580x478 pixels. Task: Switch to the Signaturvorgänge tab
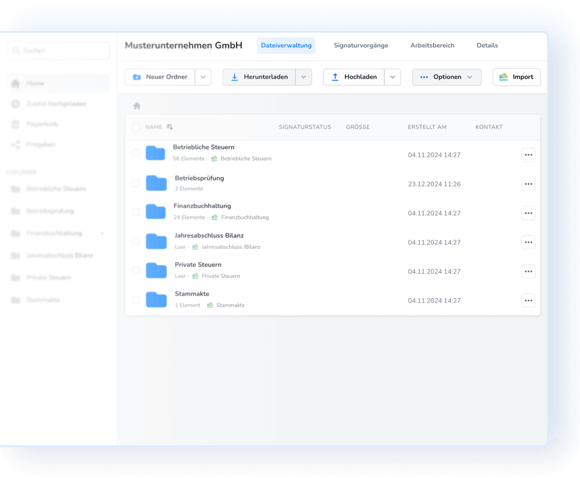pos(361,45)
